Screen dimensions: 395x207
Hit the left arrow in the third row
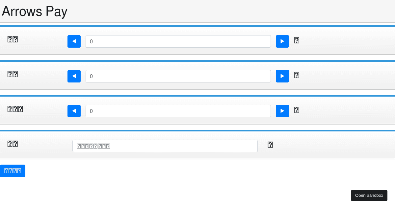click(74, 111)
